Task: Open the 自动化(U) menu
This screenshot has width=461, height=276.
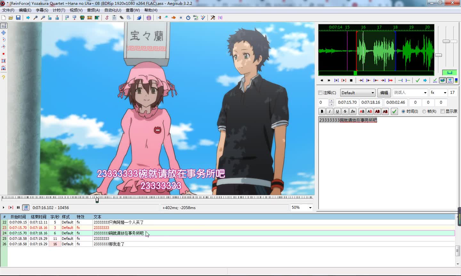Action: [113, 10]
